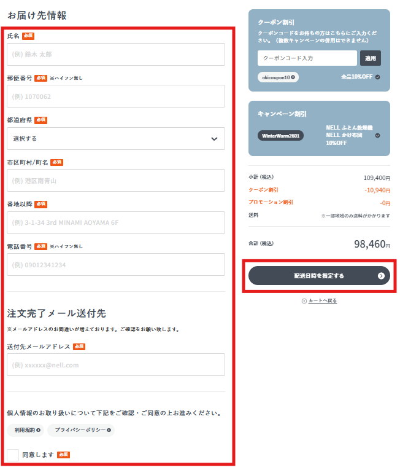Click the 送付先メールアドレス email field
Image resolution: width=400 pixels, height=470 pixels.
click(x=116, y=365)
